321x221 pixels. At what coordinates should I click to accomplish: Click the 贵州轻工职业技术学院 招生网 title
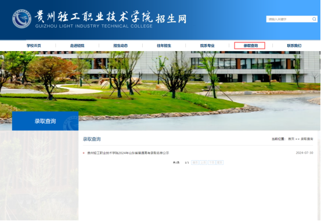110,17
